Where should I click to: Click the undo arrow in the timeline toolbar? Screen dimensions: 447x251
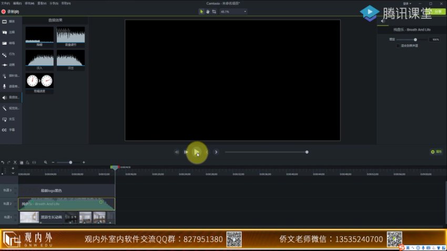[3, 162]
